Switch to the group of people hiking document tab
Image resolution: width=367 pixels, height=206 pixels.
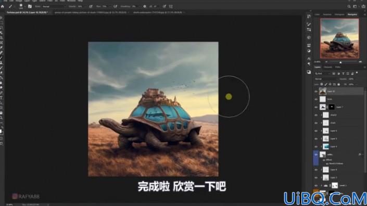[x=90, y=12]
